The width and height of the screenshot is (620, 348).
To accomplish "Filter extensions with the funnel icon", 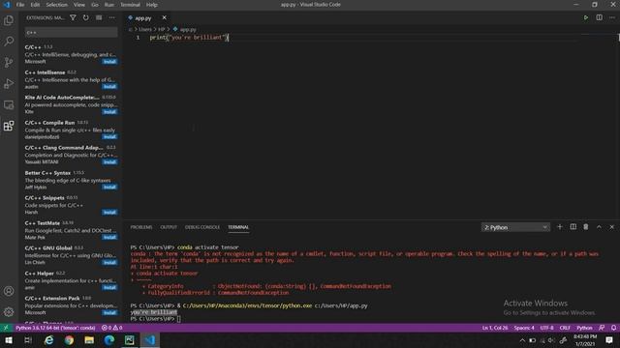I will (x=74, y=17).
